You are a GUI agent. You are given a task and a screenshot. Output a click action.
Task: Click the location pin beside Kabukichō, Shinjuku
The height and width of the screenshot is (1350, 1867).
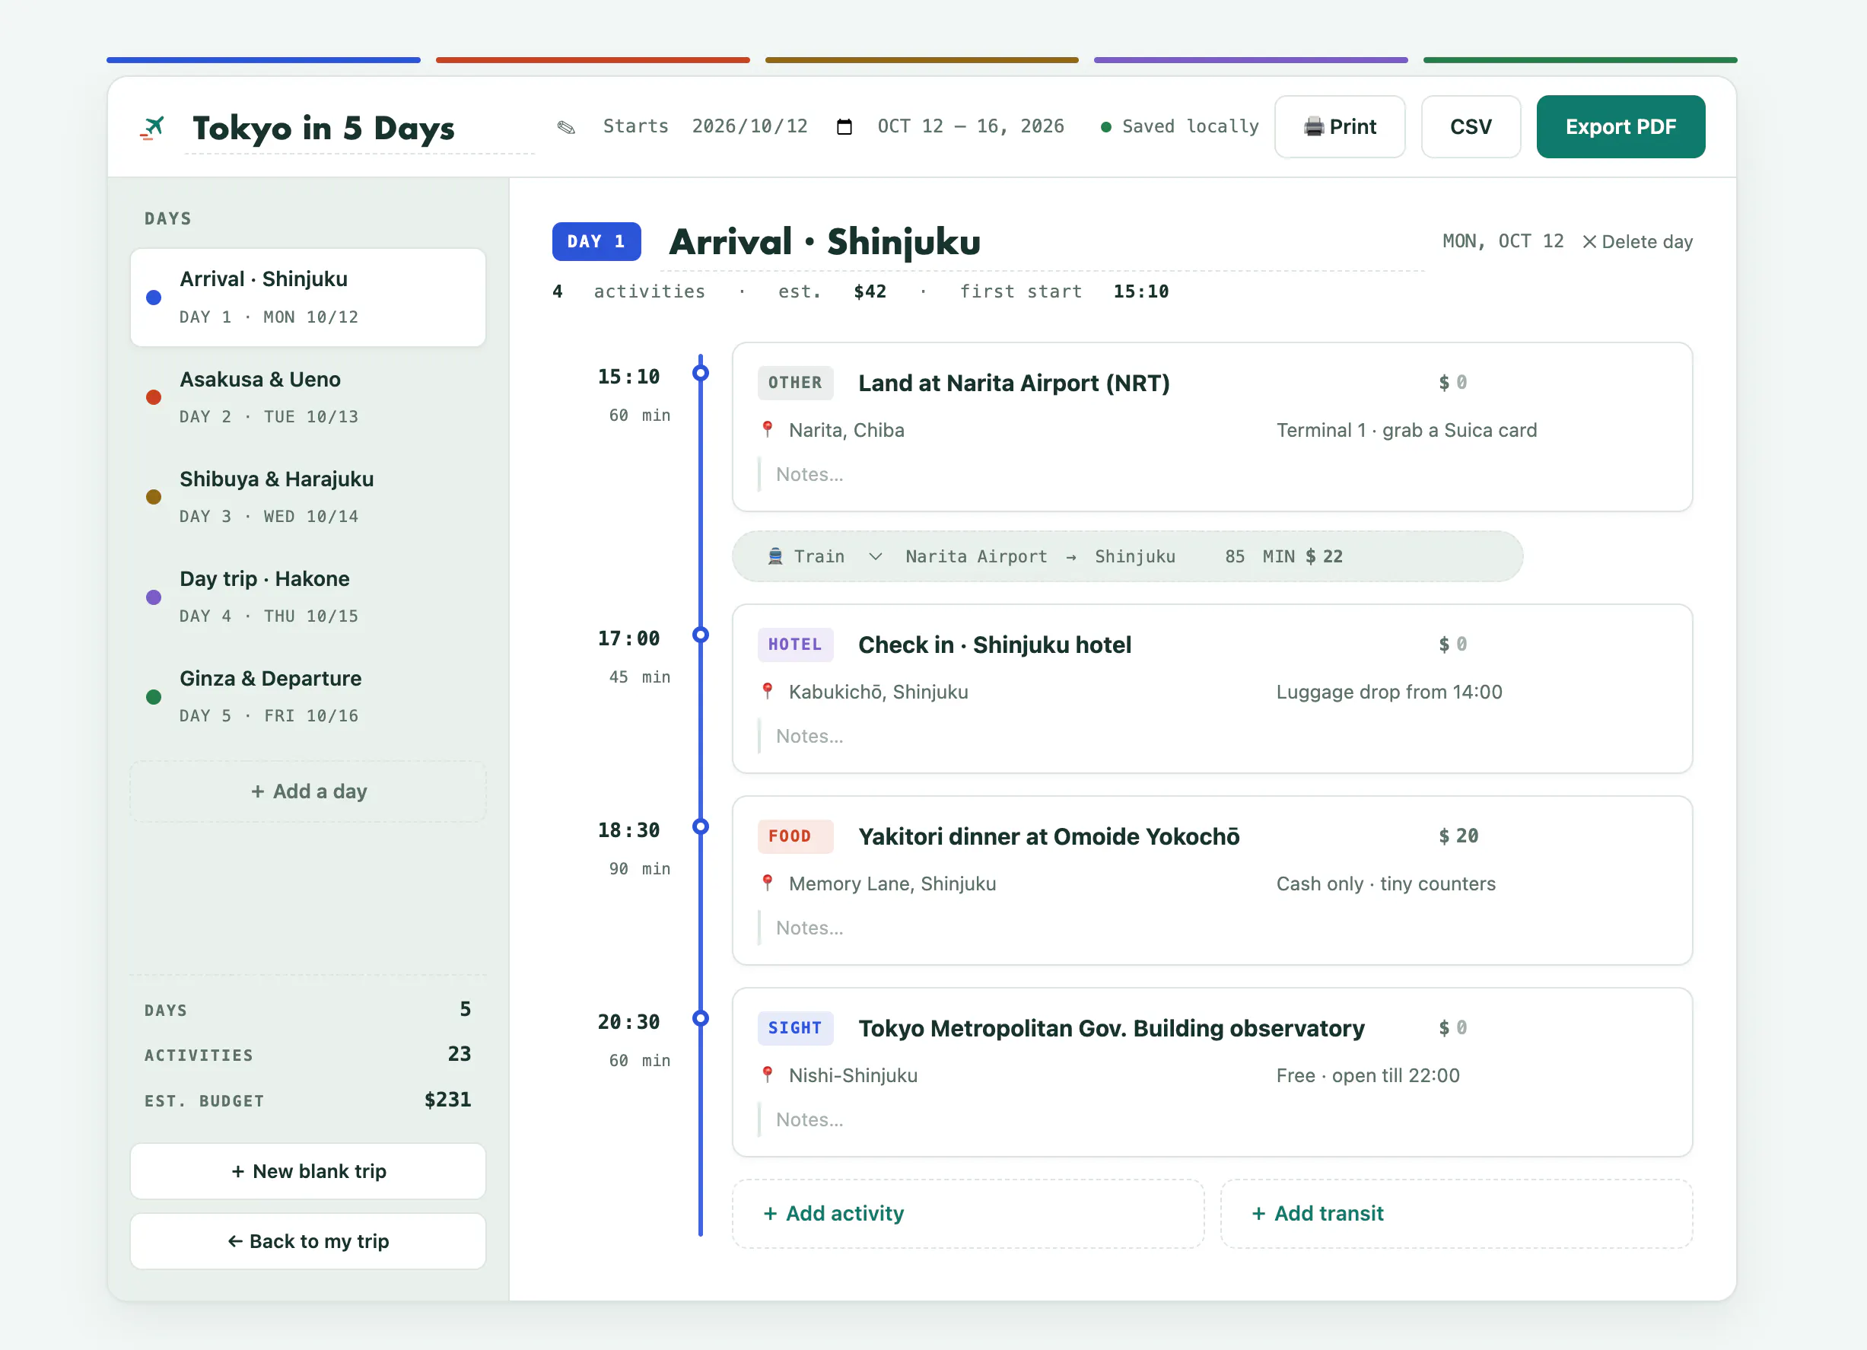coord(767,692)
